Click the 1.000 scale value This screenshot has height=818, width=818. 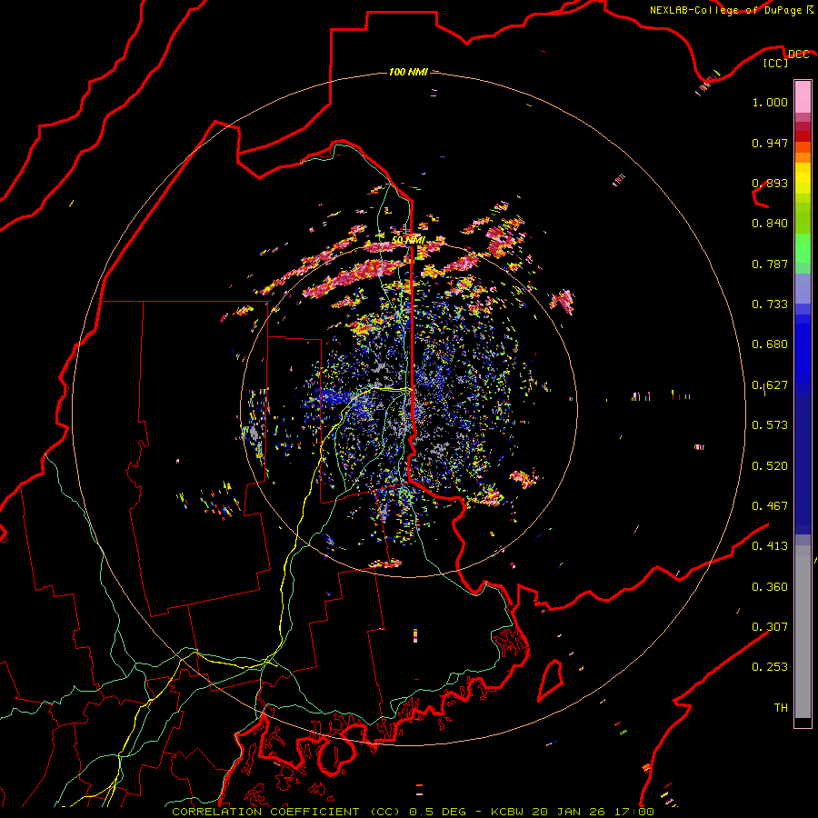coord(770,102)
